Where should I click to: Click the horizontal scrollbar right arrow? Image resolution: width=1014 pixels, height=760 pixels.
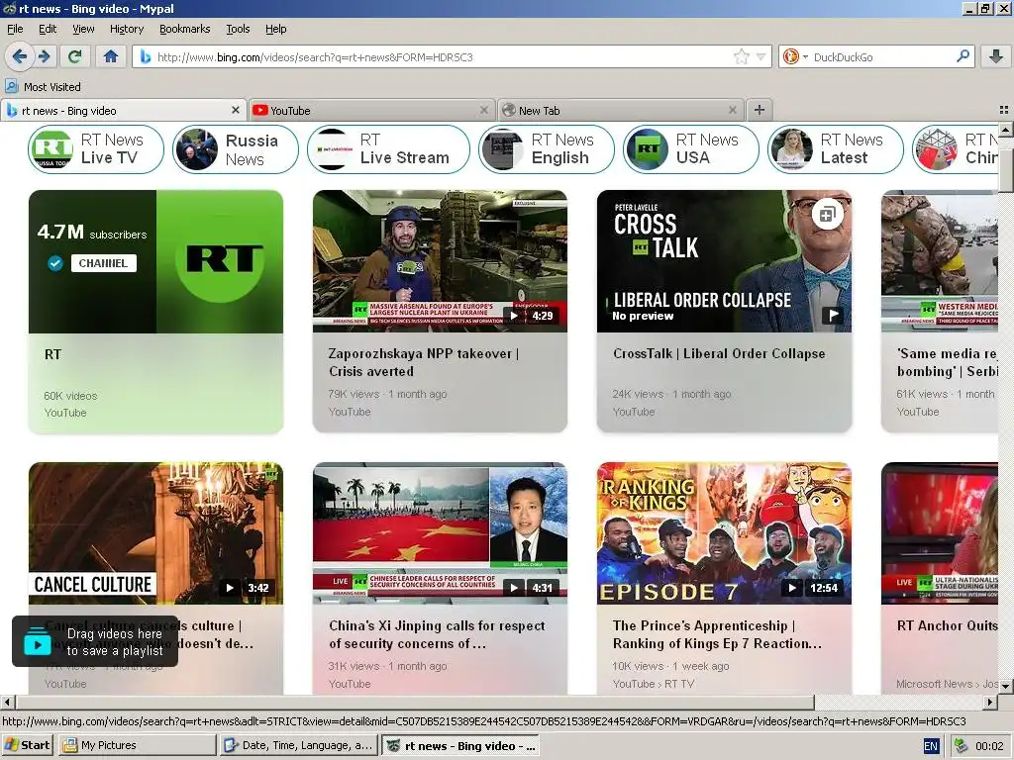990,702
